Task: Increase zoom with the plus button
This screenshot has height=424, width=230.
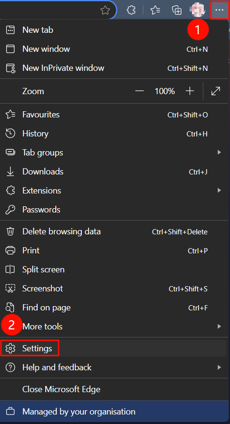Action: click(x=190, y=91)
